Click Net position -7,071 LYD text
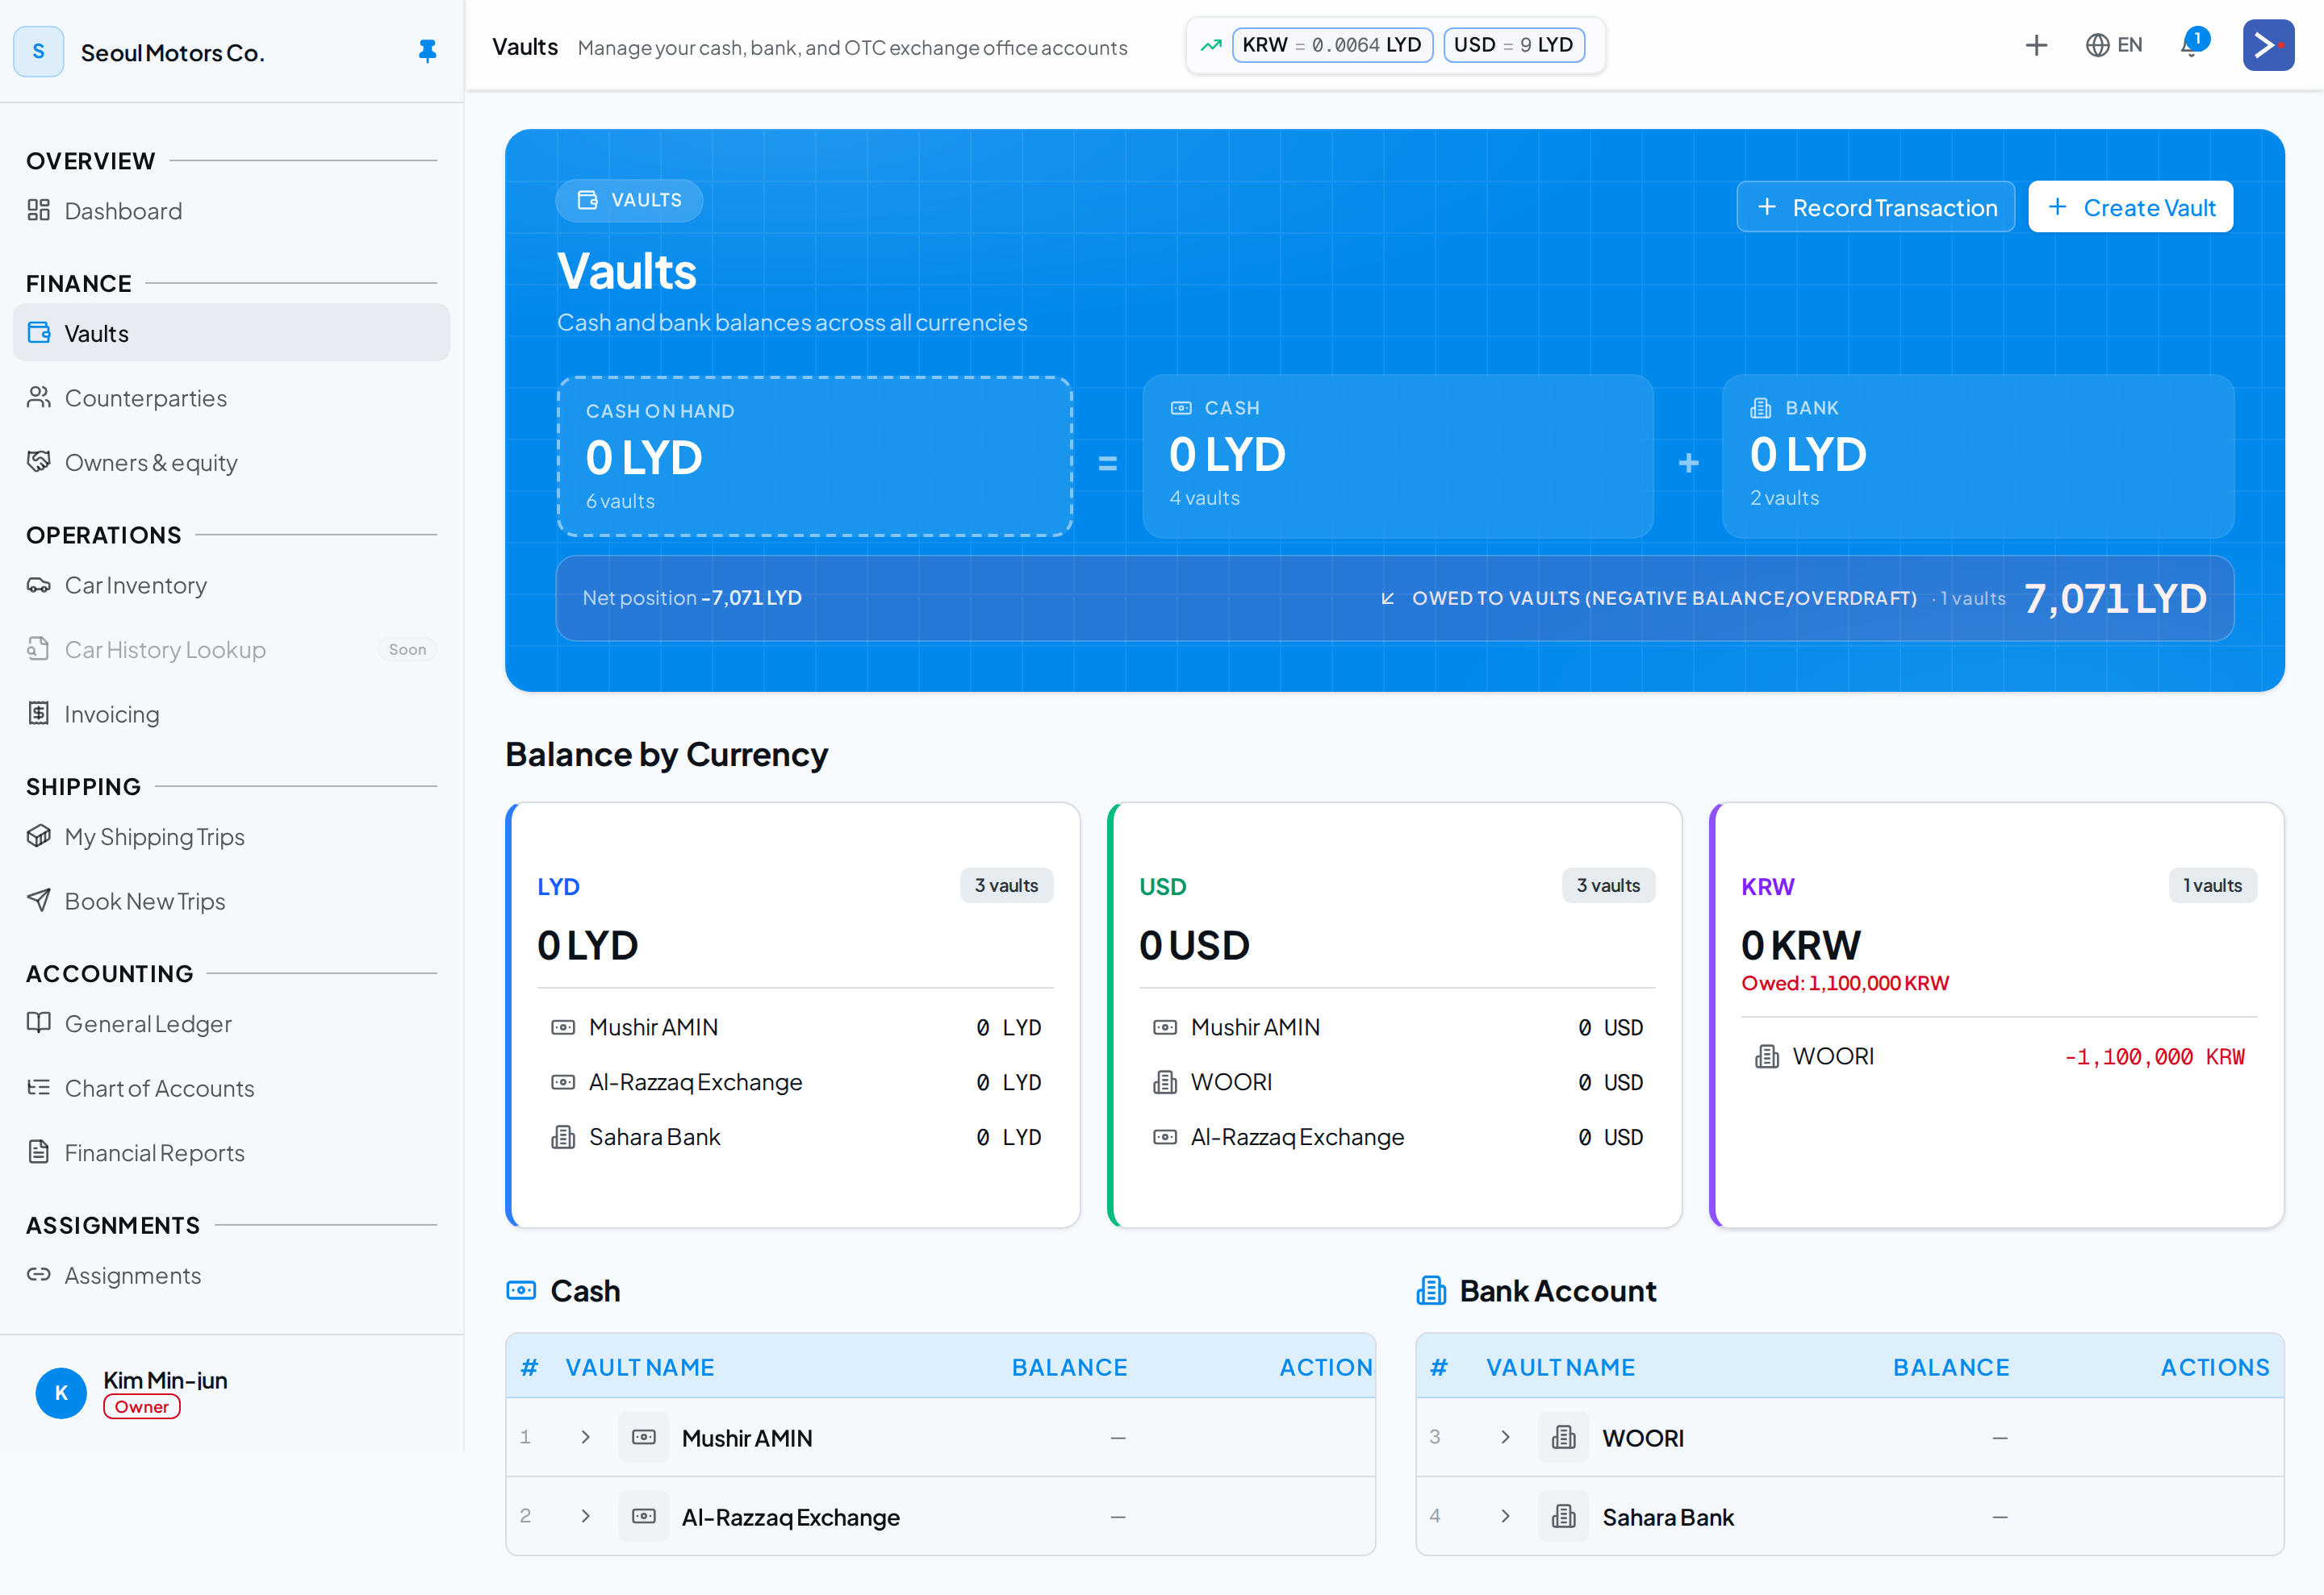The height and width of the screenshot is (1595, 2324). pyautogui.click(x=692, y=598)
